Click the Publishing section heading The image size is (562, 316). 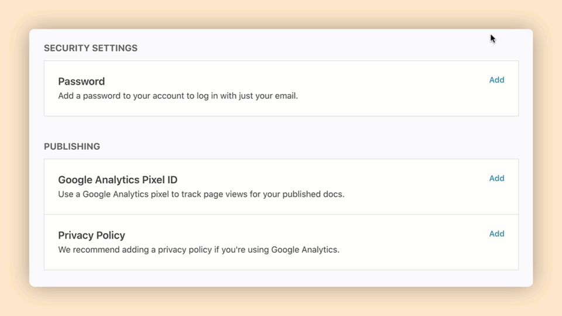click(72, 146)
